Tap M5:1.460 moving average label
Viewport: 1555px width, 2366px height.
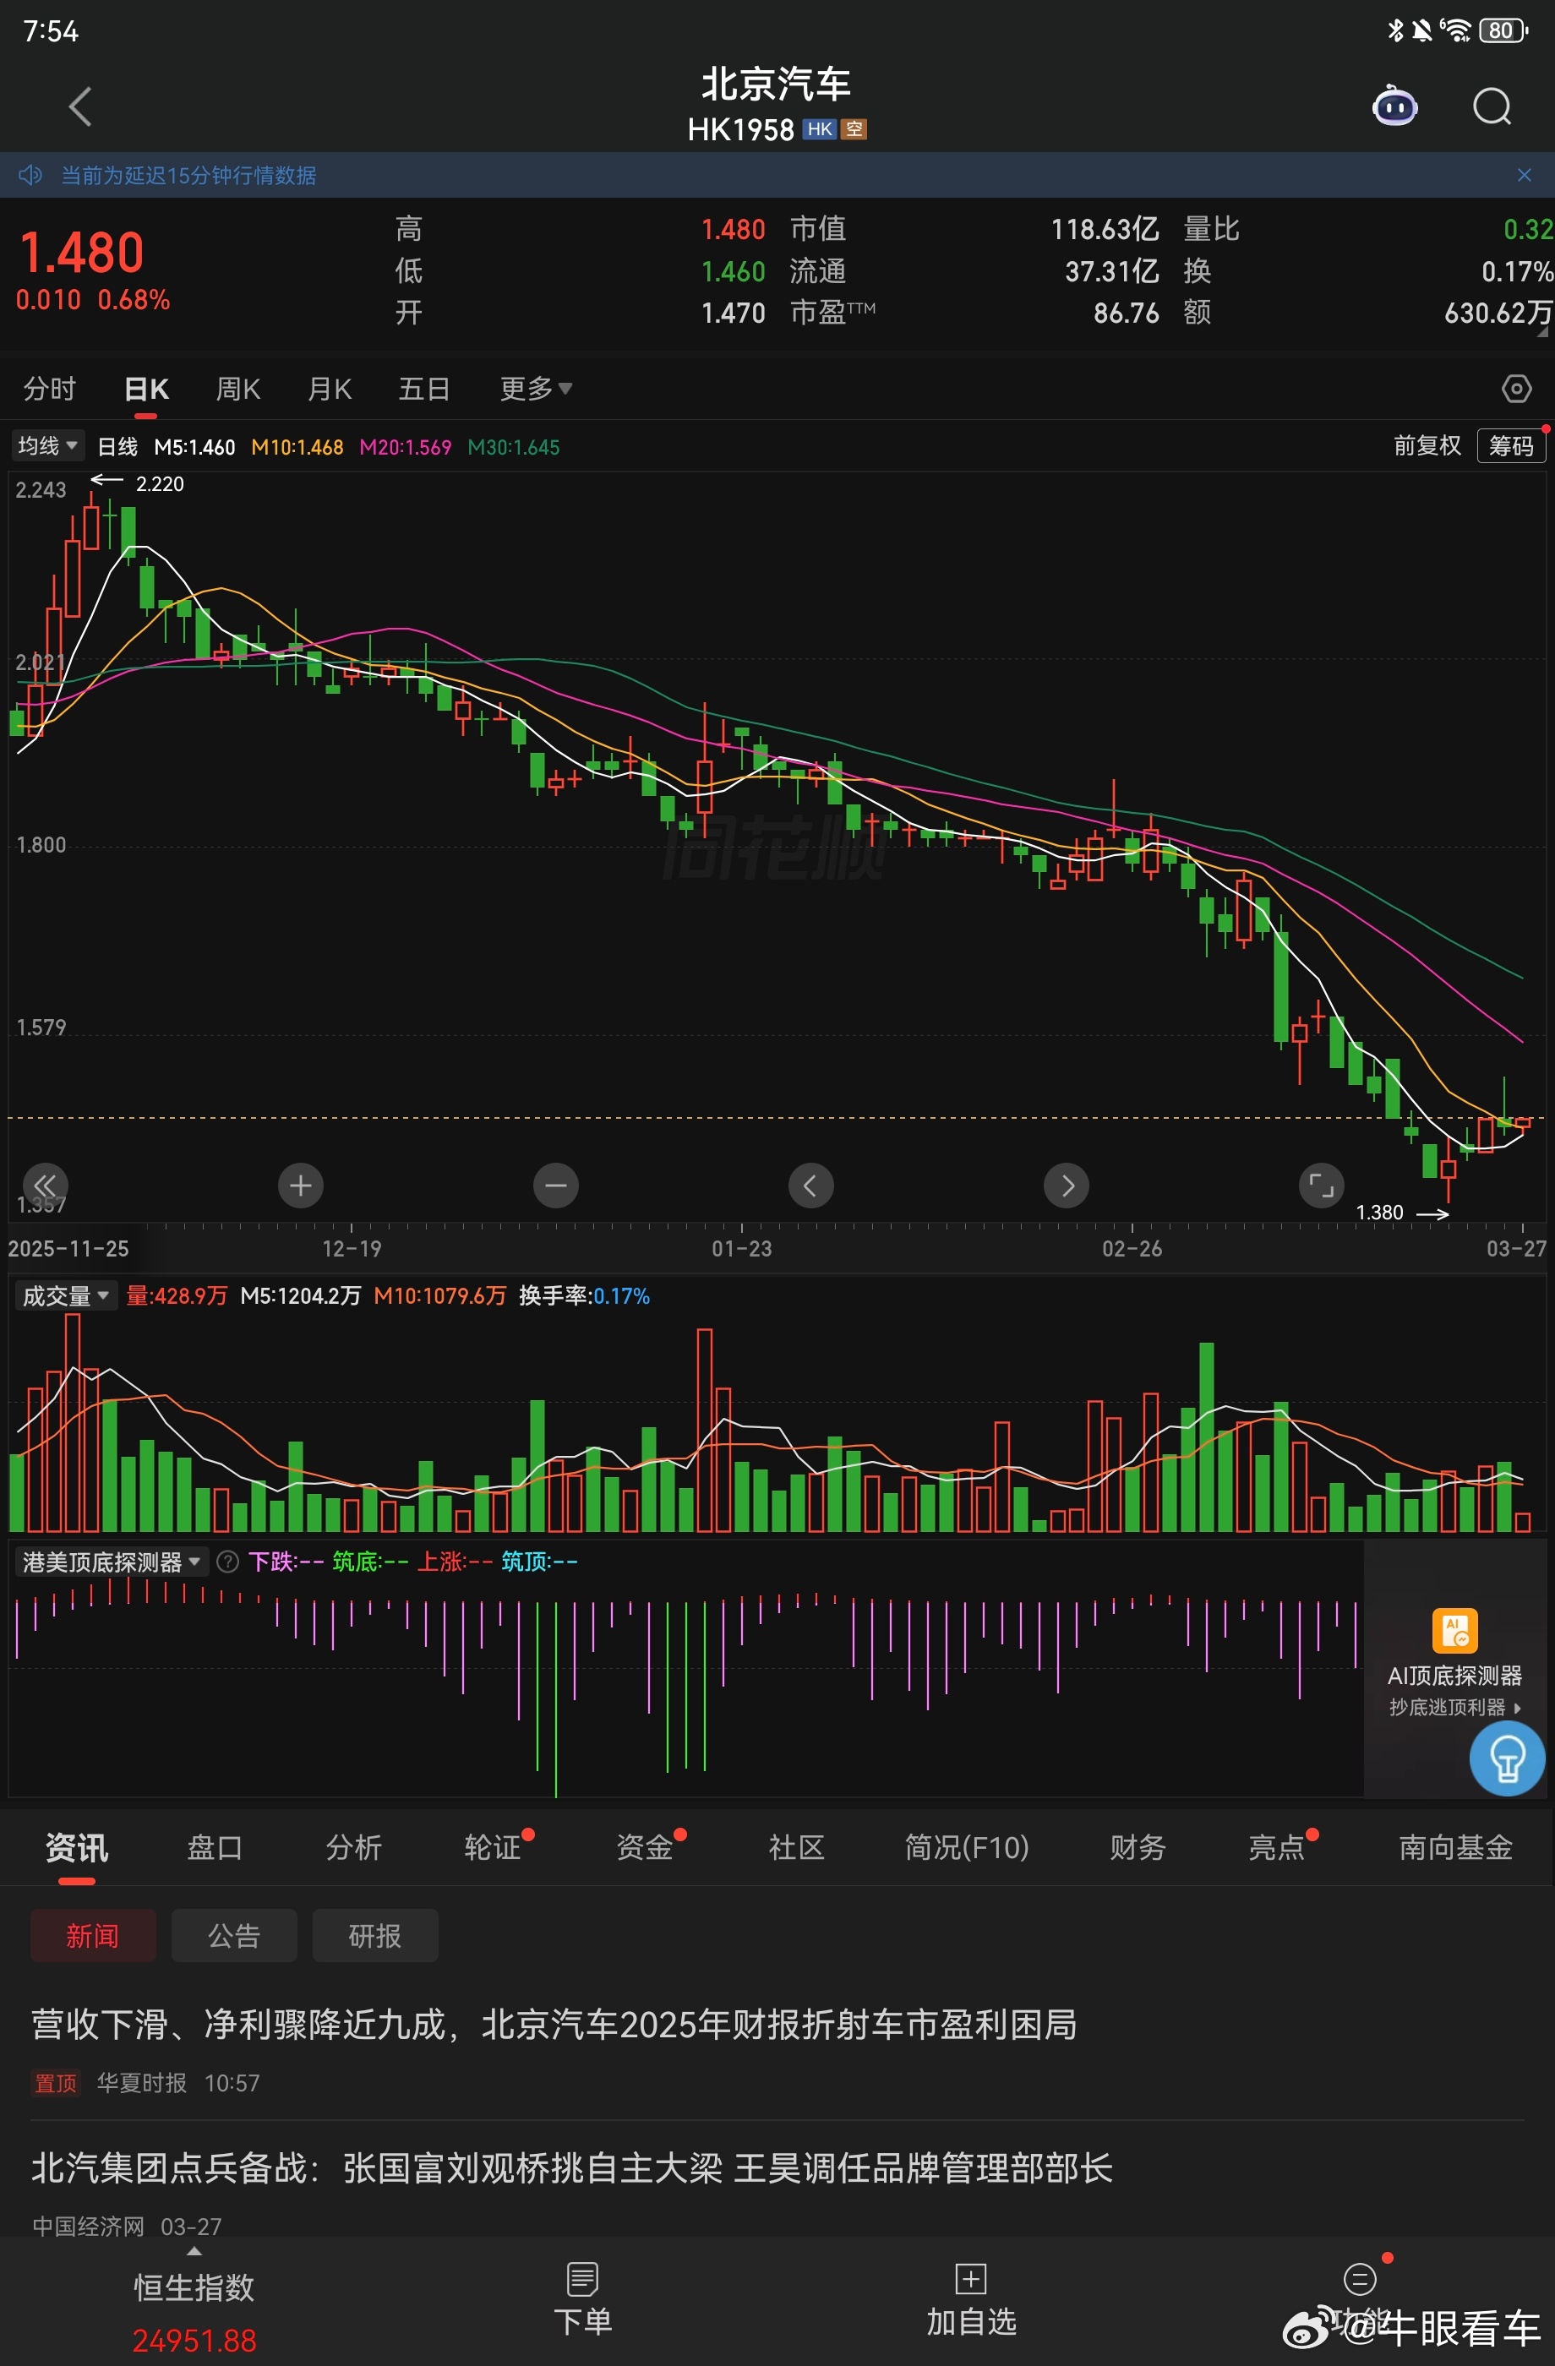[x=195, y=447]
